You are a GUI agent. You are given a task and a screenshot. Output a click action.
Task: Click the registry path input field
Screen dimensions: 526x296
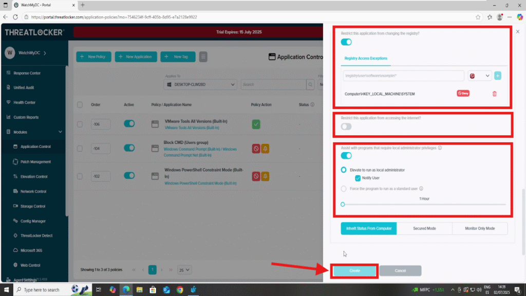404,76
